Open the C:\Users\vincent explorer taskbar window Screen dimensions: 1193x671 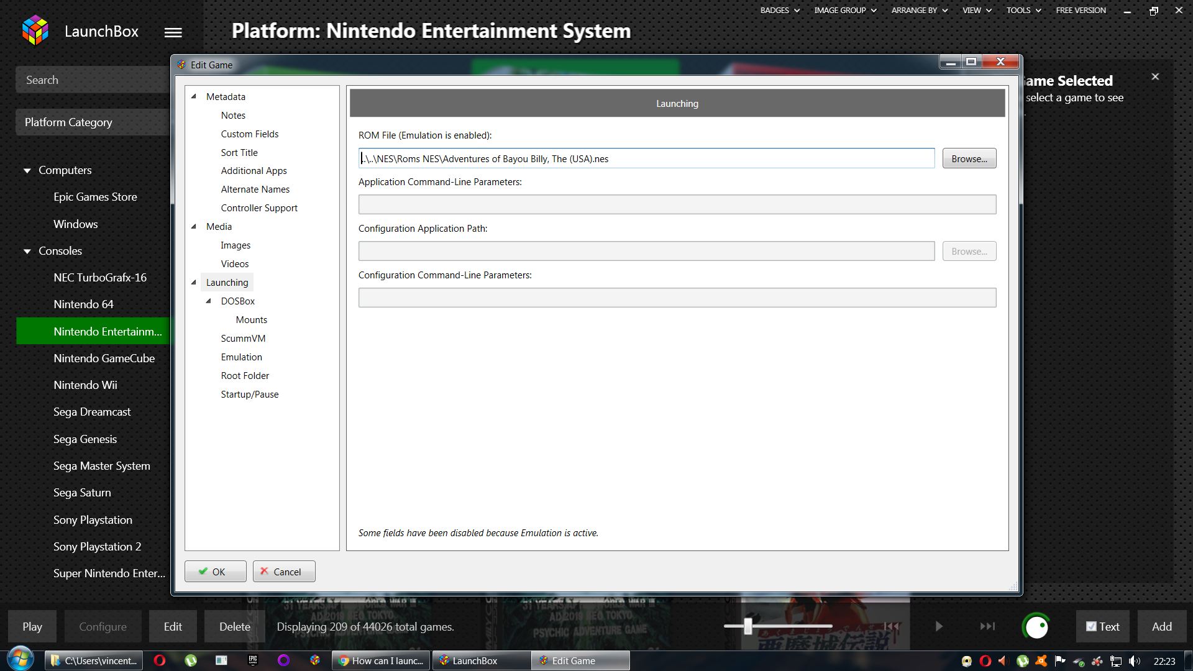pos(94,660)
